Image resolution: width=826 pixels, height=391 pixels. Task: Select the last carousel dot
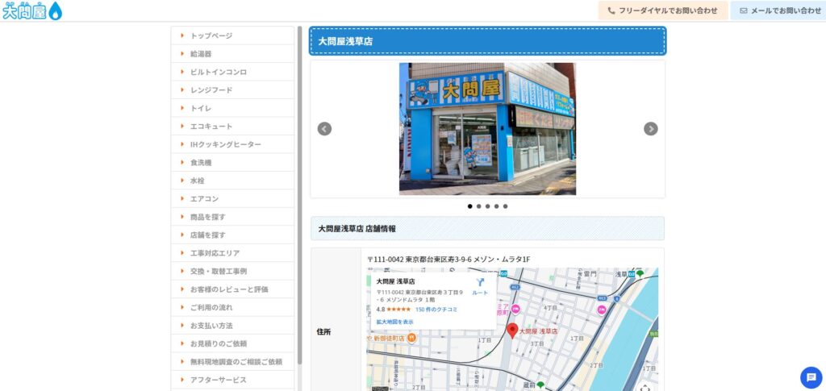coord(506,206)
